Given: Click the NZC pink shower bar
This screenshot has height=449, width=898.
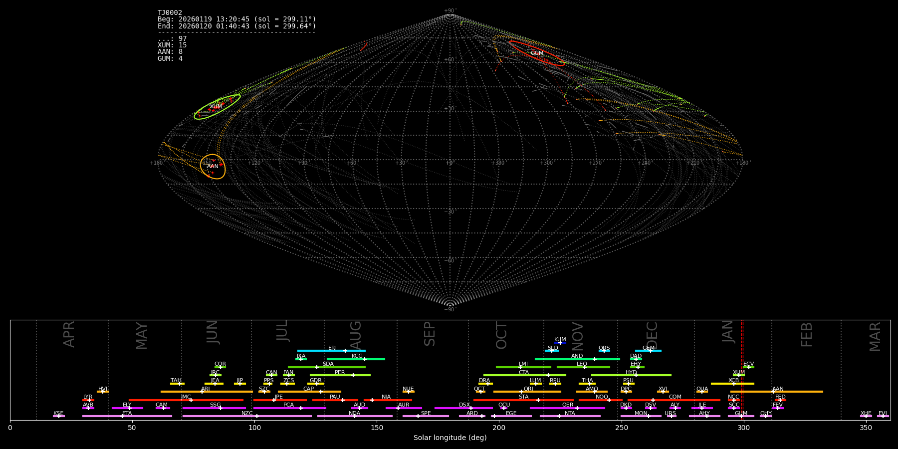Looking at the screenshot, I should pyautogui.click(x=247, y=416).
